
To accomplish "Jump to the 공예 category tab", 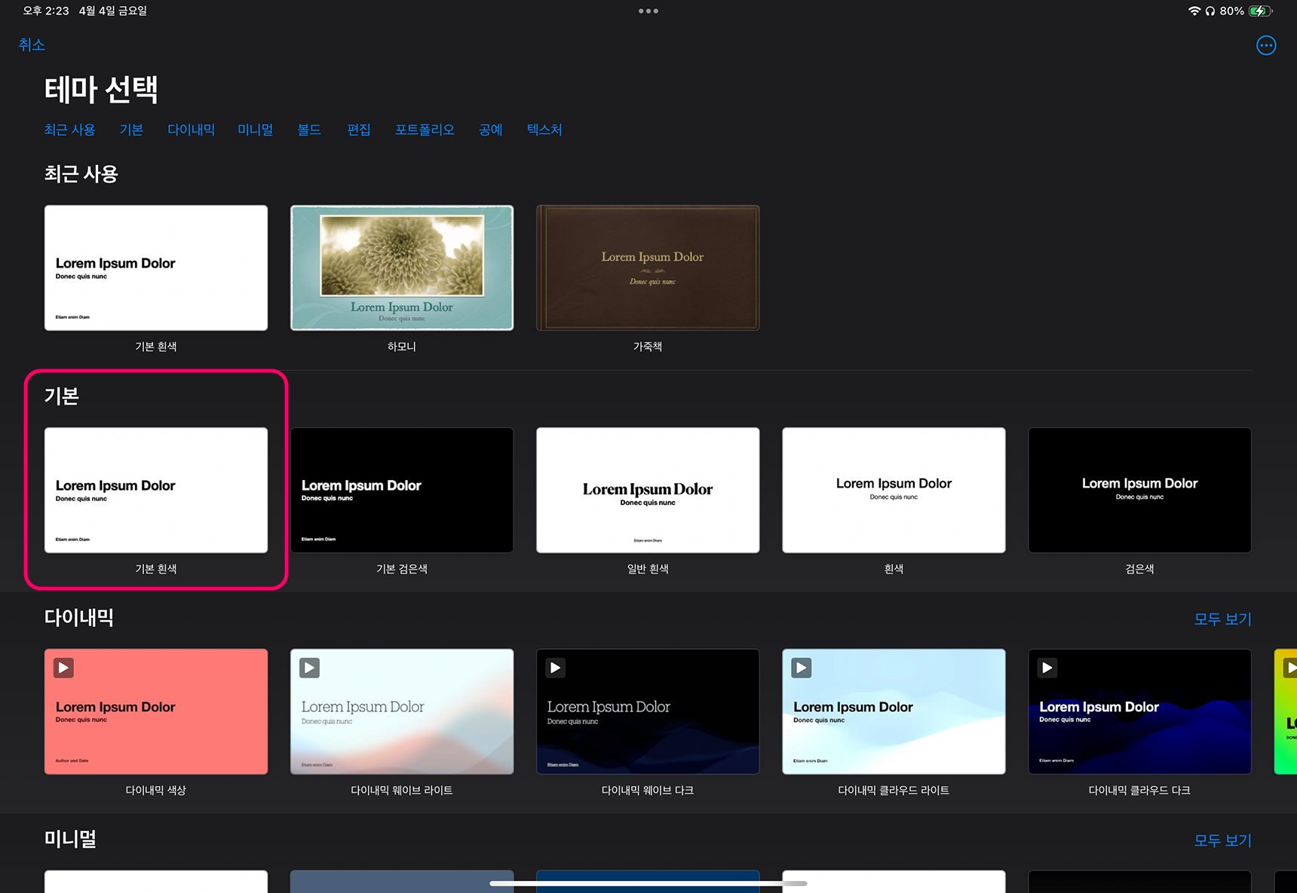I will 491,130.
